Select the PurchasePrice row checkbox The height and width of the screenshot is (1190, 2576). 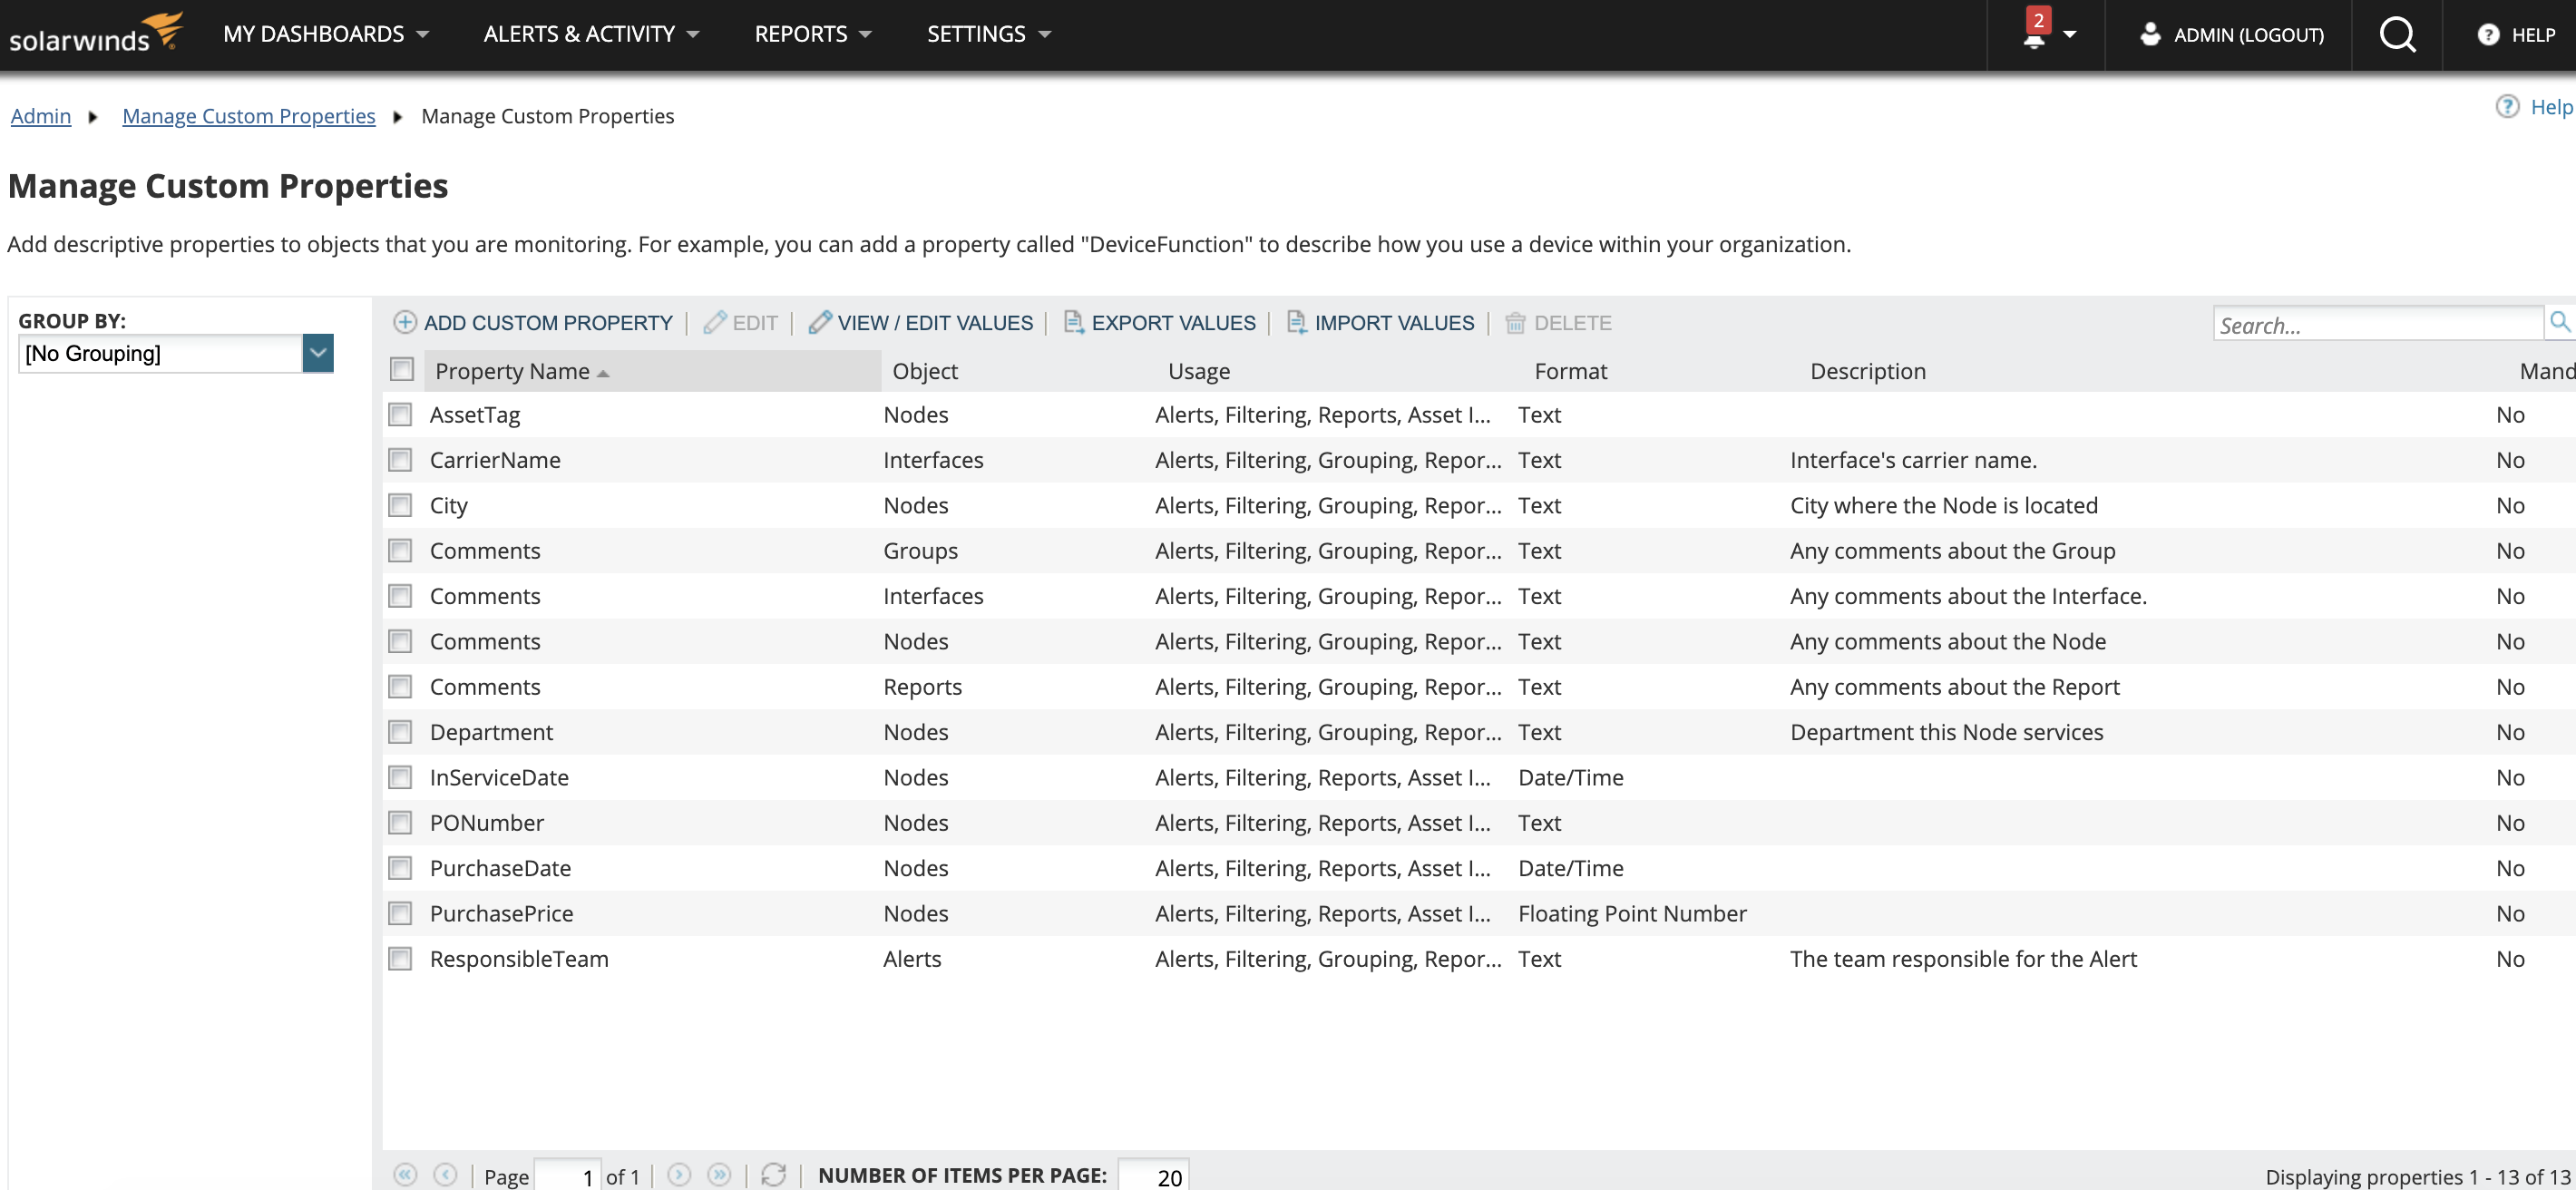[400, 913]
